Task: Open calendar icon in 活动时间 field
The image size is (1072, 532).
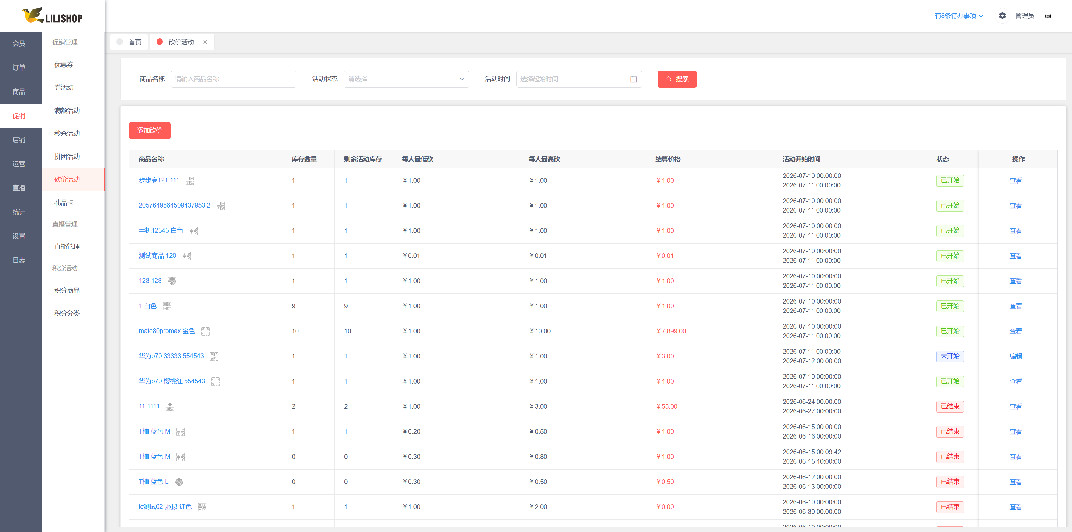Action: point(633,79)
